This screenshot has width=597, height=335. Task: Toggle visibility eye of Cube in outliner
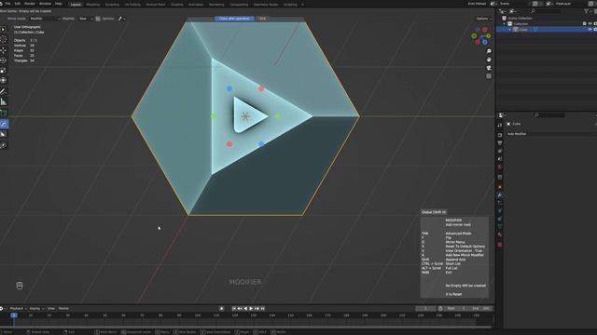(590, 29)
